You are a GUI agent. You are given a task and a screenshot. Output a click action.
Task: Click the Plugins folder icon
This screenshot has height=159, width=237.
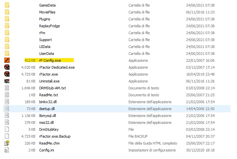click(7, 19)
